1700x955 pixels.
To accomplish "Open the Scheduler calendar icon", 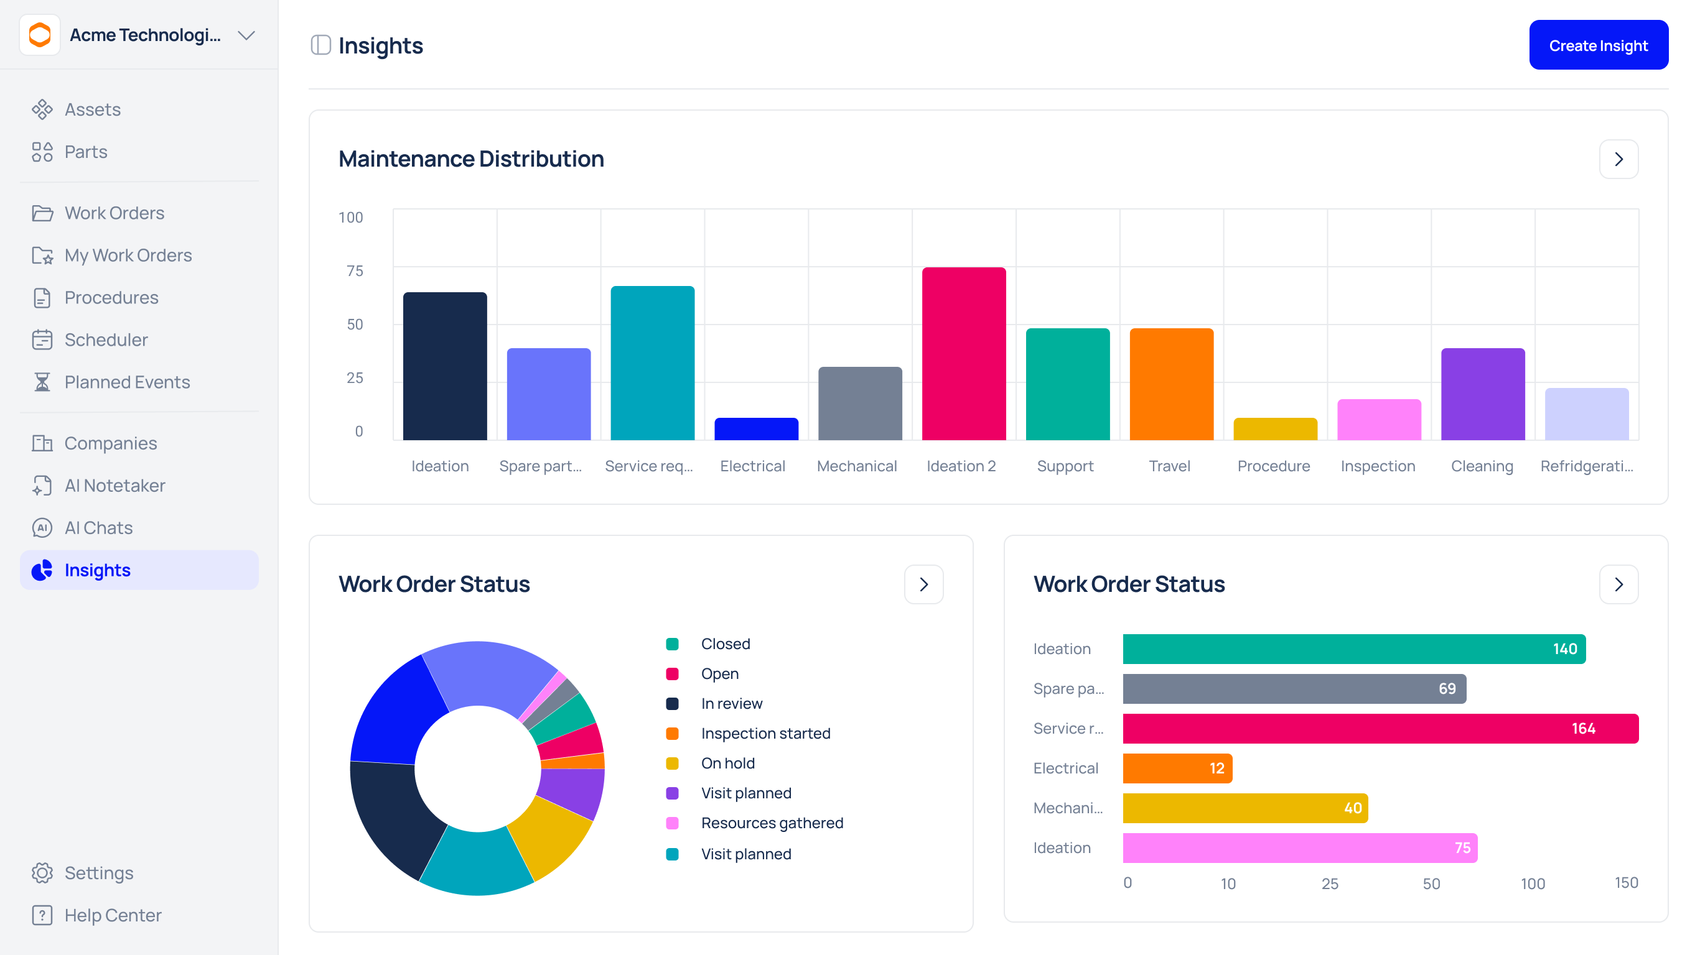I will coord(42,339).
